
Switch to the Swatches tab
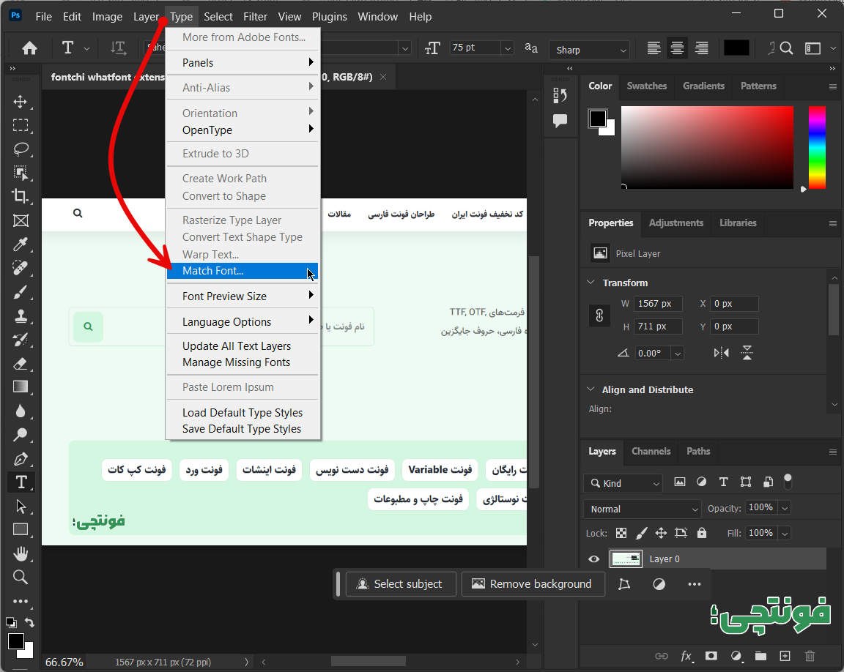(x=646, y=86)
